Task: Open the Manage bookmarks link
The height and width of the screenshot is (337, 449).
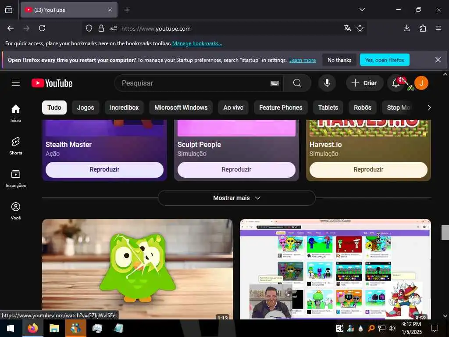Action: pos(197,43)
